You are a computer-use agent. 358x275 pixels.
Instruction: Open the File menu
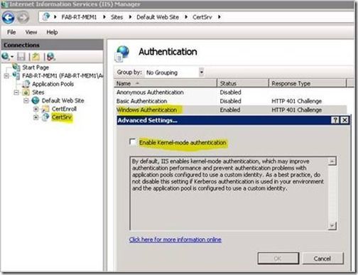(11, 32)
